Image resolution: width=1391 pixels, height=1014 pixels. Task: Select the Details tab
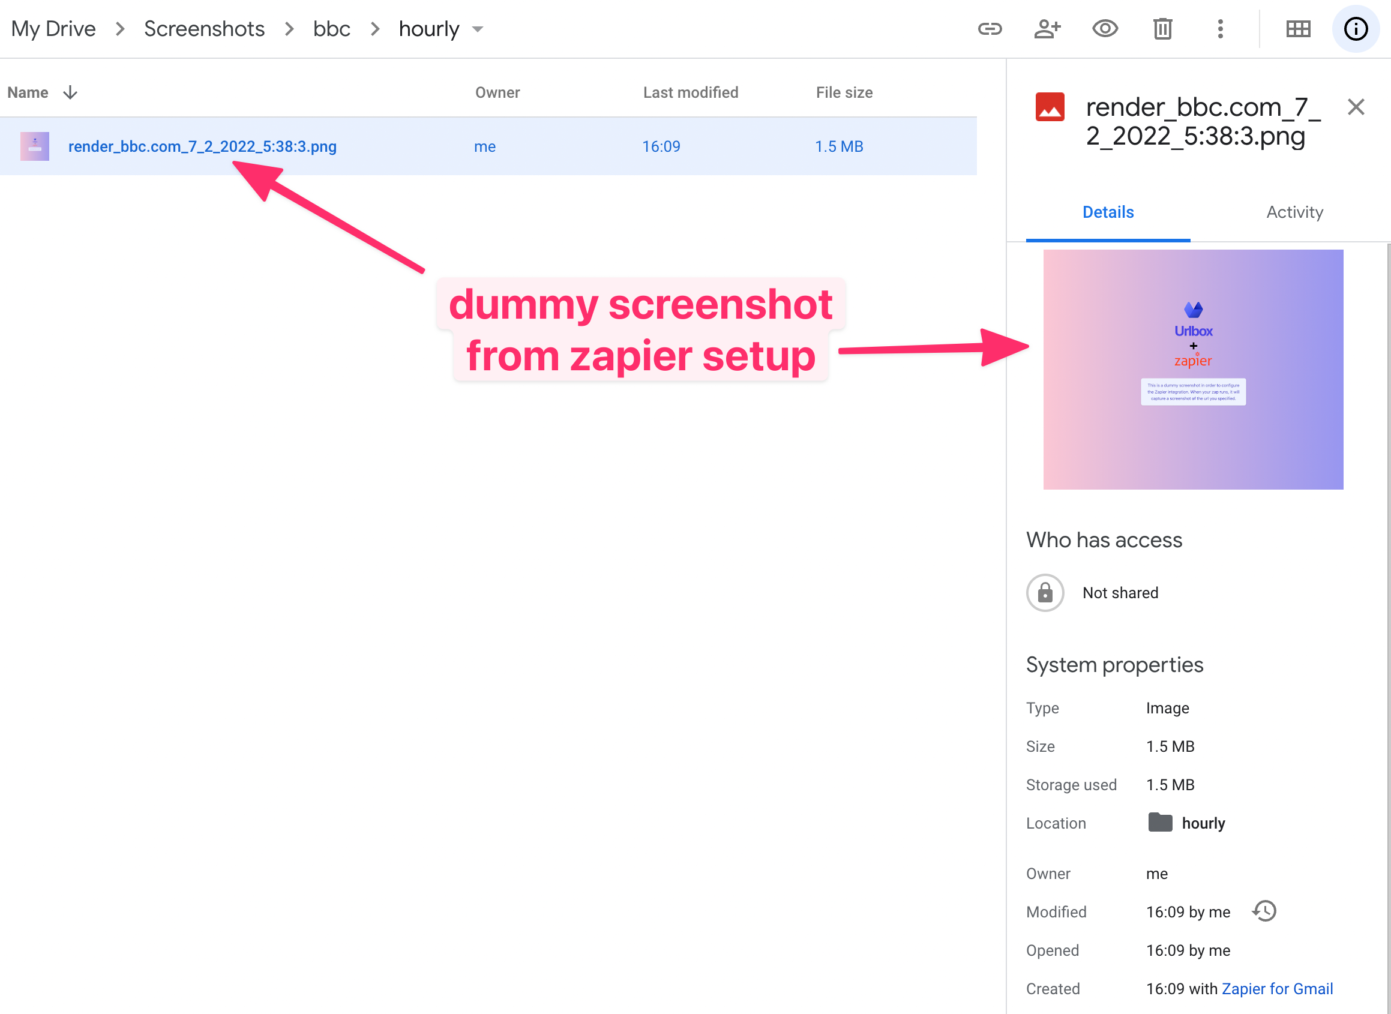click(1107, 212)
